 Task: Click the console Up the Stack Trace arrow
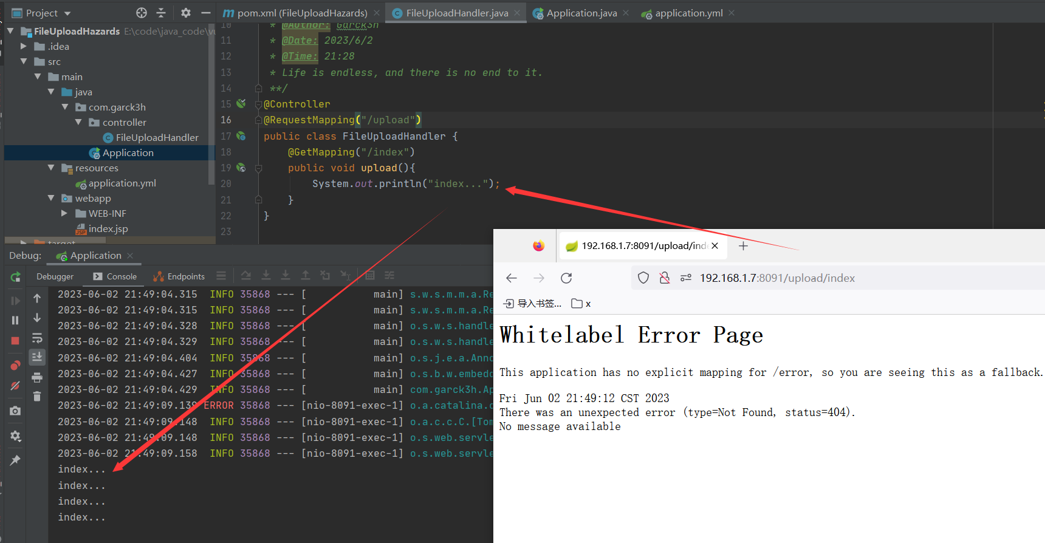[x=37, y=298]
